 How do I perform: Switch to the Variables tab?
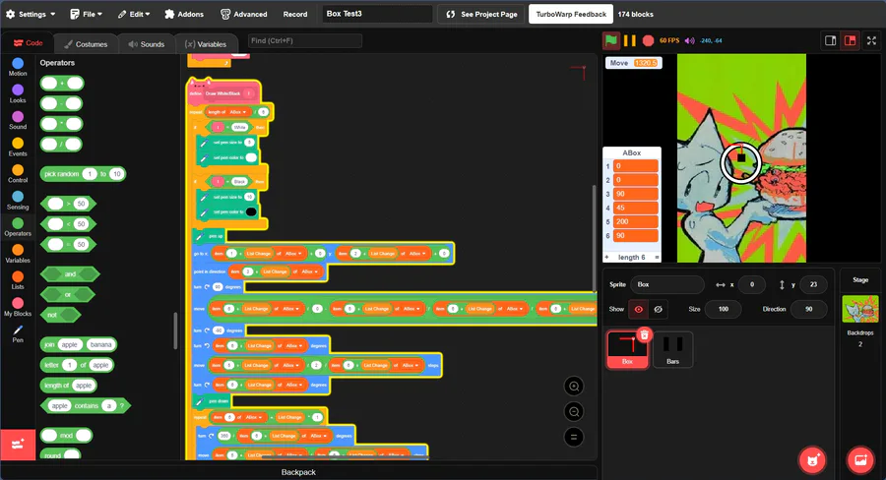(206, 44)
